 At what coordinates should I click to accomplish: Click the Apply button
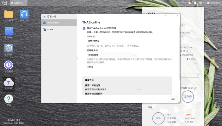173,99
